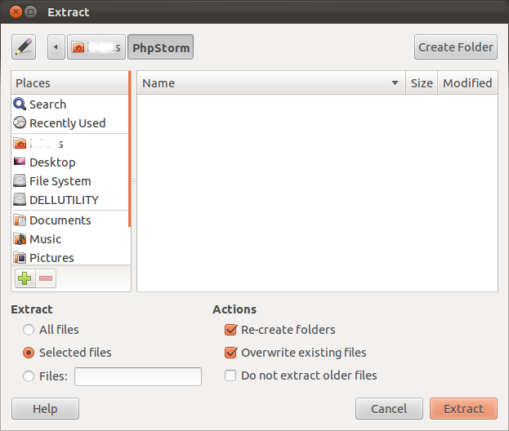The height and width of the screenshot is (431, 509).
Task: Open Recently Used in Places
Action: tap(70, 123)
